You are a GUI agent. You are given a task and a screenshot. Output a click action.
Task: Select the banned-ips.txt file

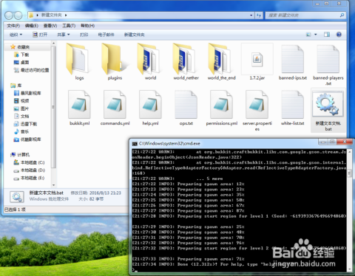pyautogui.click(x=293, y=59)
